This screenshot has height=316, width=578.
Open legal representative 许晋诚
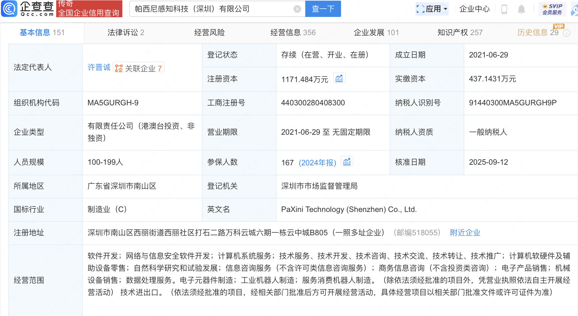[x=99, y=67]
